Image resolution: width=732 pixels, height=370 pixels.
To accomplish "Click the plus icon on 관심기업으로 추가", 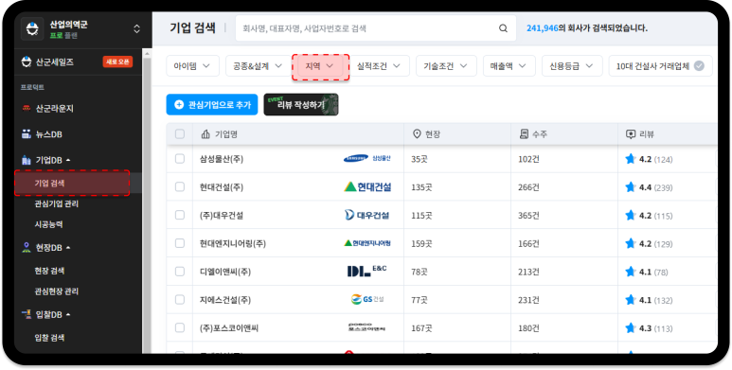I will (x=179, y=104).
